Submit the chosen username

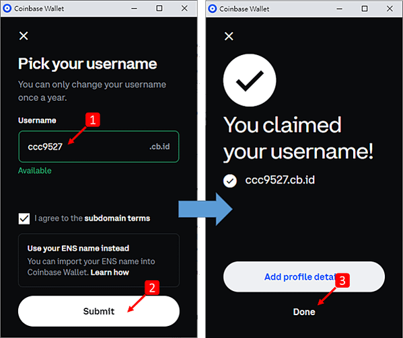tap(99, 311)
